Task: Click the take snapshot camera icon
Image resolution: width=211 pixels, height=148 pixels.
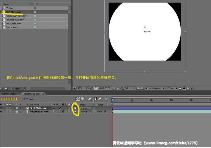Action: tap(114, 88)
